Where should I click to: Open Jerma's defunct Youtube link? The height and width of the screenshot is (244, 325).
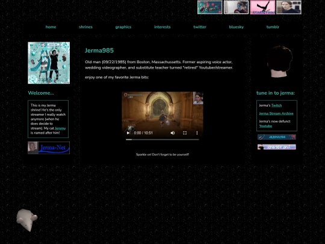pos(265,126)
